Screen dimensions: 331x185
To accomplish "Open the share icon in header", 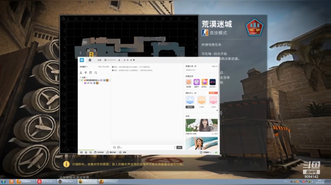I will pyautogui.click(x=131, y=60).
